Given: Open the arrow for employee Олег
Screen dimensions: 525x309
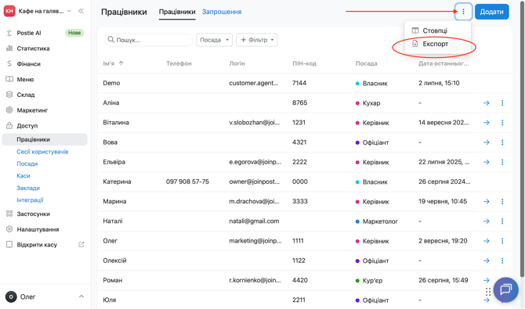Looking at the screenshot, I should [x=487, y=241].
